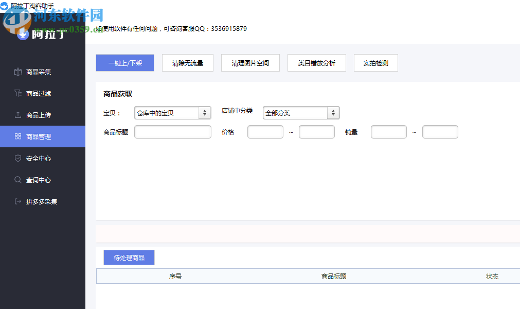This screenshot has width=520, height=309.
Task: Click the first 销量 input box
Action: click(388, 131)
